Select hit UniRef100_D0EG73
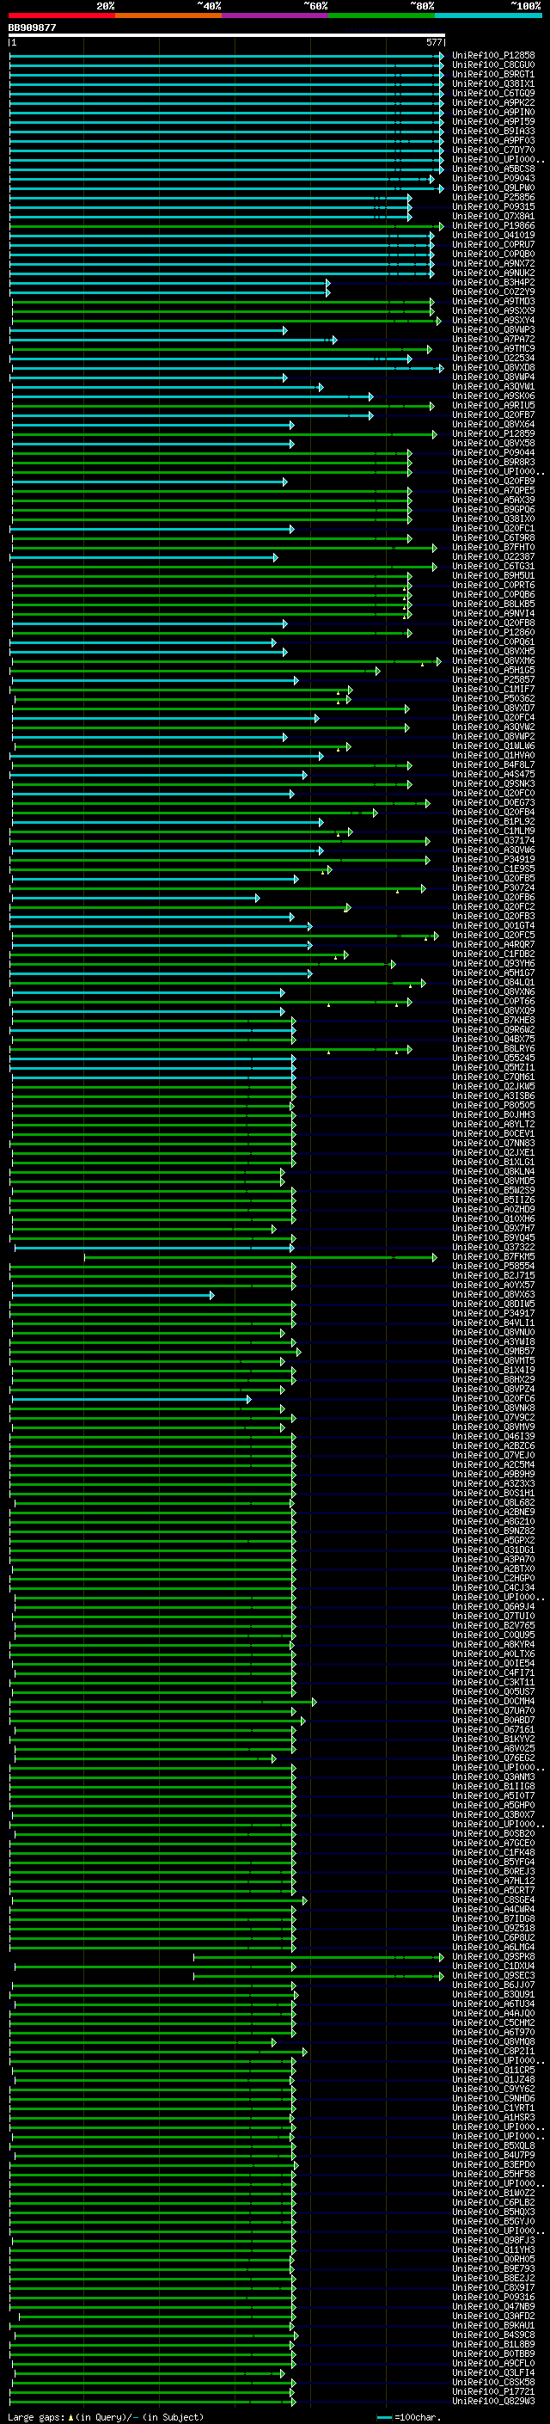The height and width of the screenshot is (2424, 550). click(x=493, y=804)
